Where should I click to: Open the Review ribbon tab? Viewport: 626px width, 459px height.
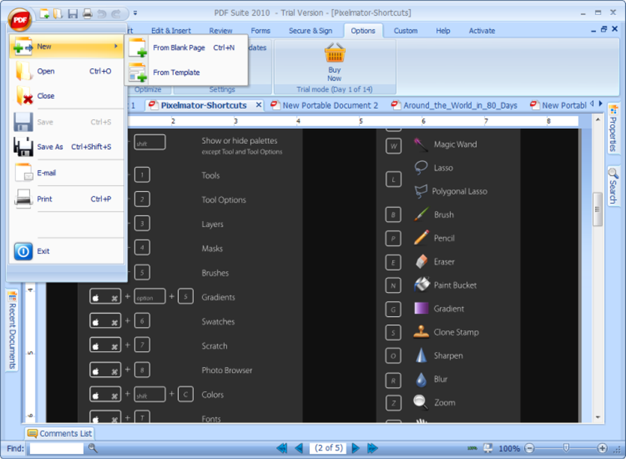220,31
